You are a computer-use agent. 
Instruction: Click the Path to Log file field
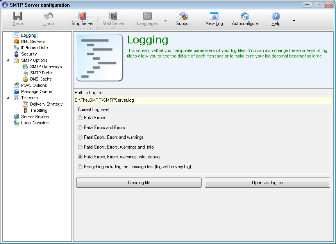(x=203, y=100)
